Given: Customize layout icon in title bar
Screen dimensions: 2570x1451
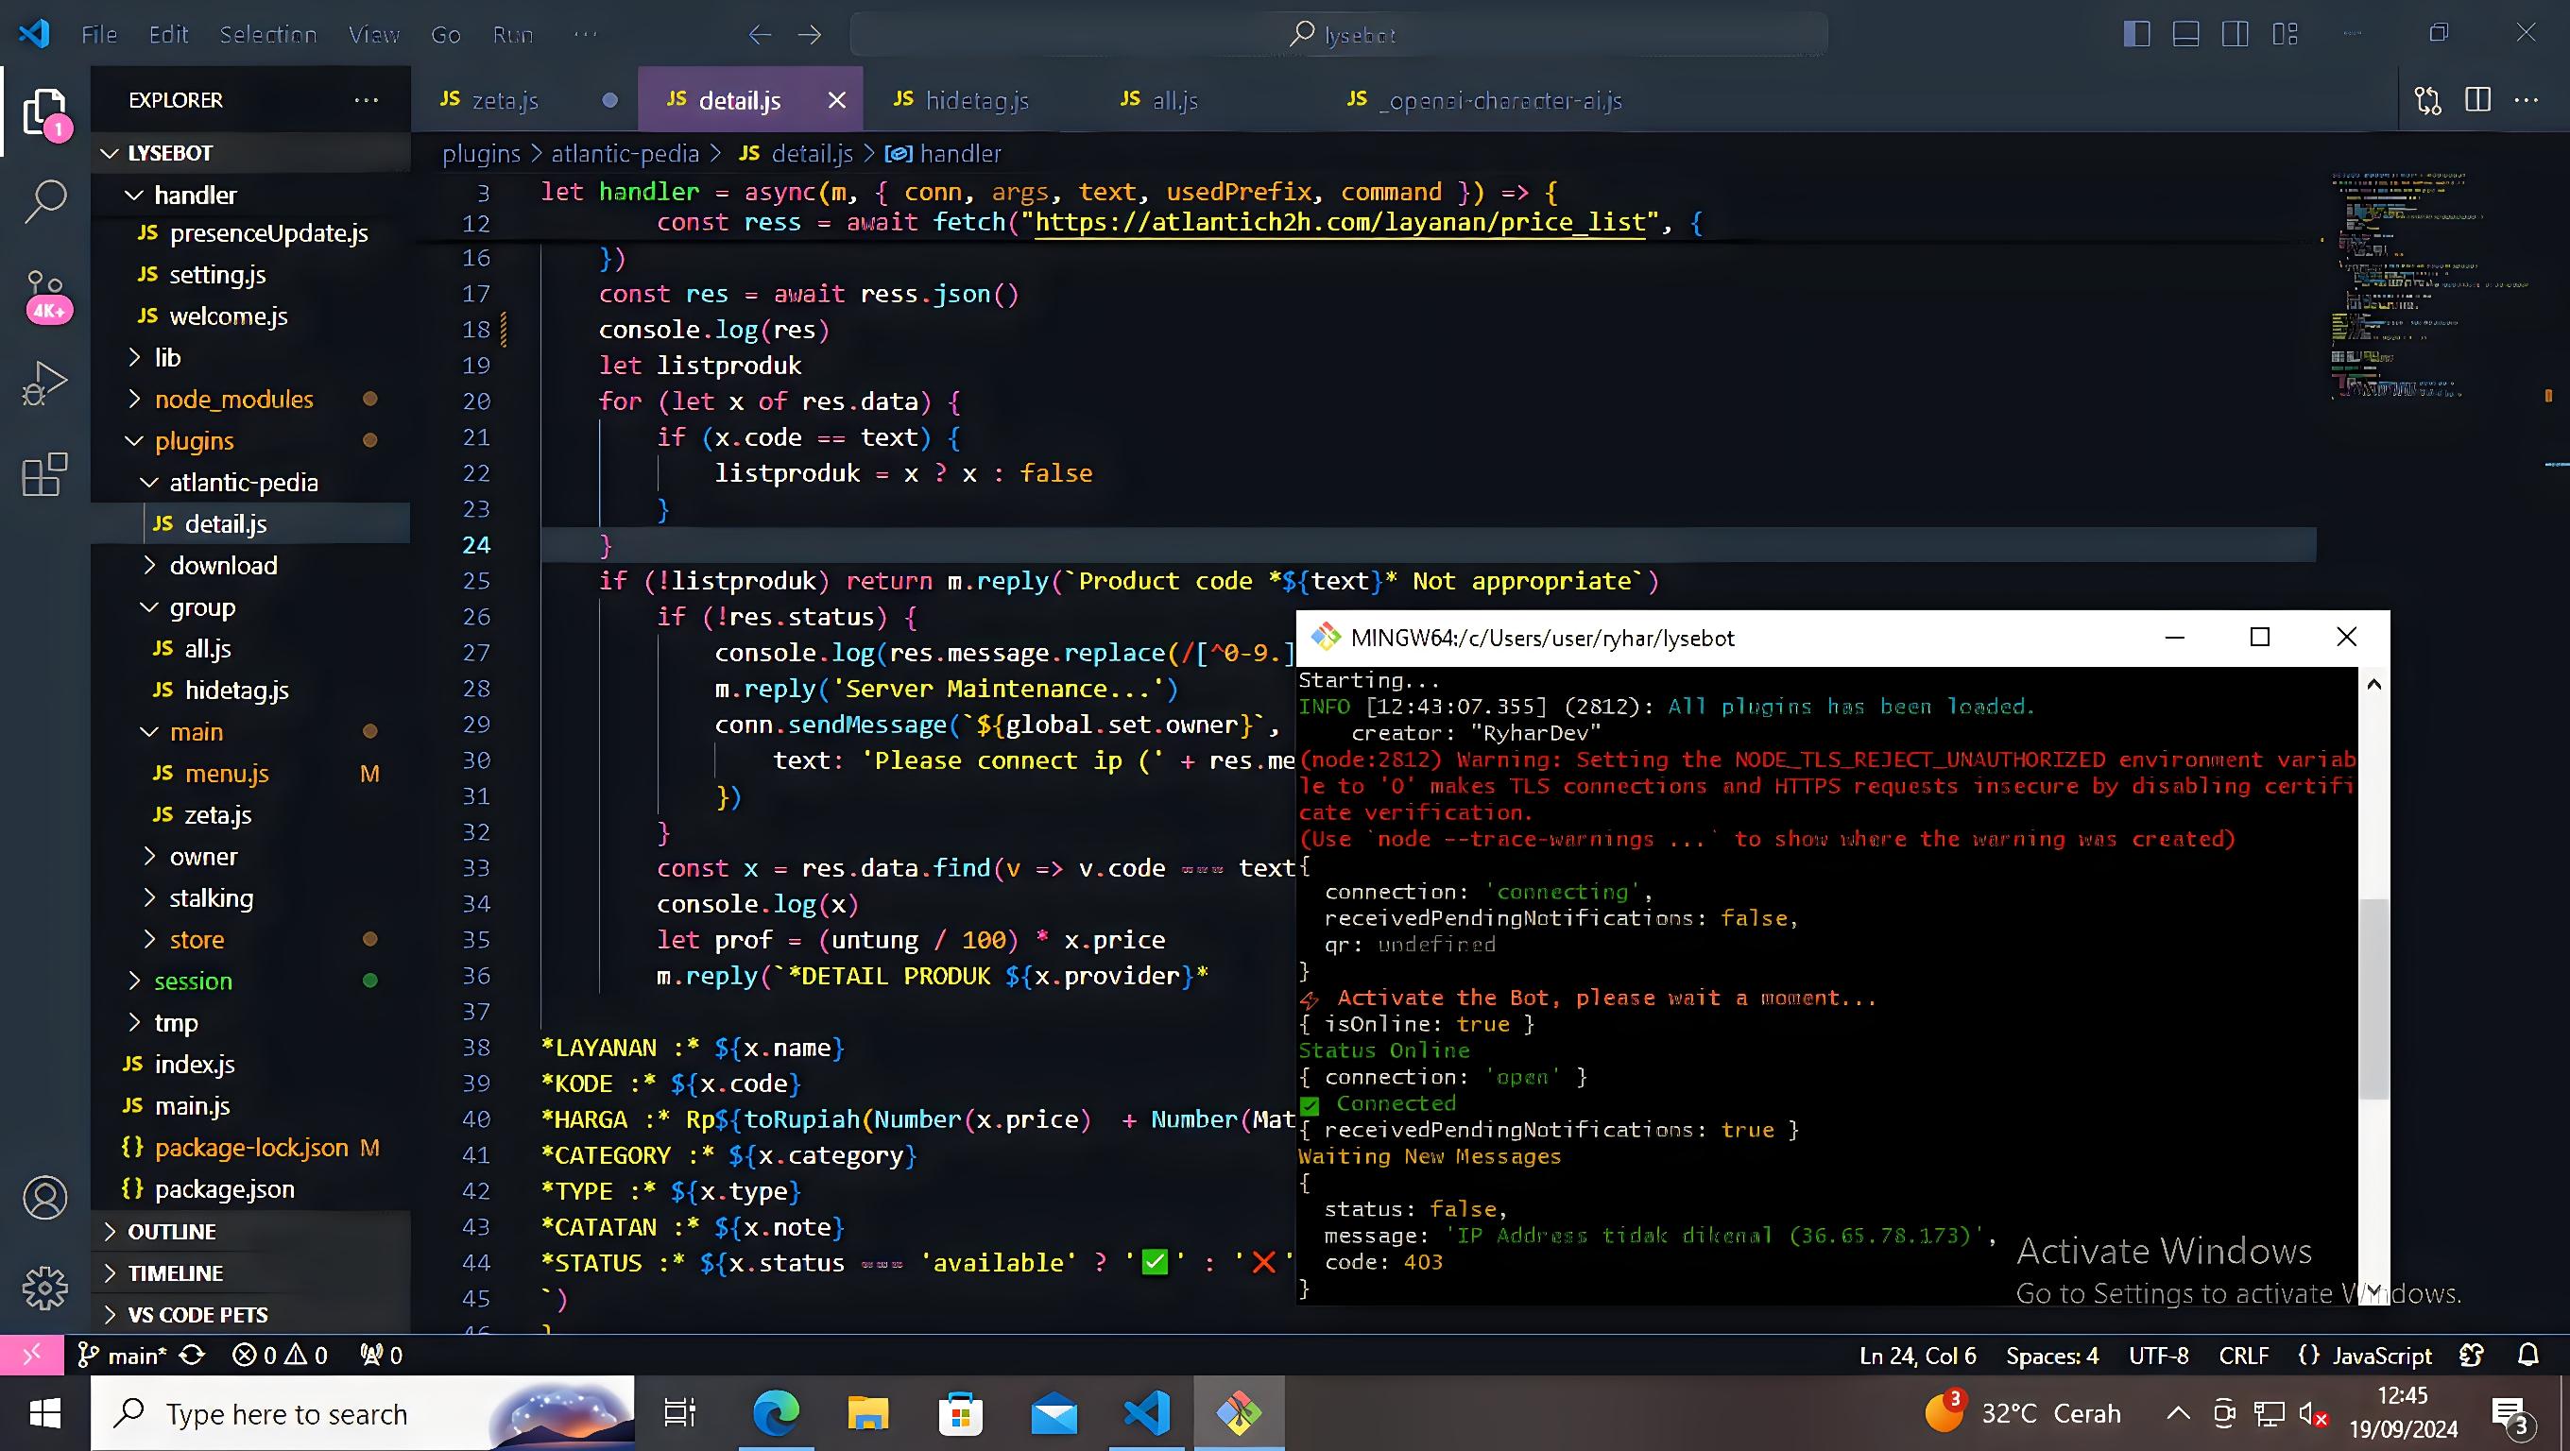Looking at the screenshot, I should click(x=2285, y=34).
